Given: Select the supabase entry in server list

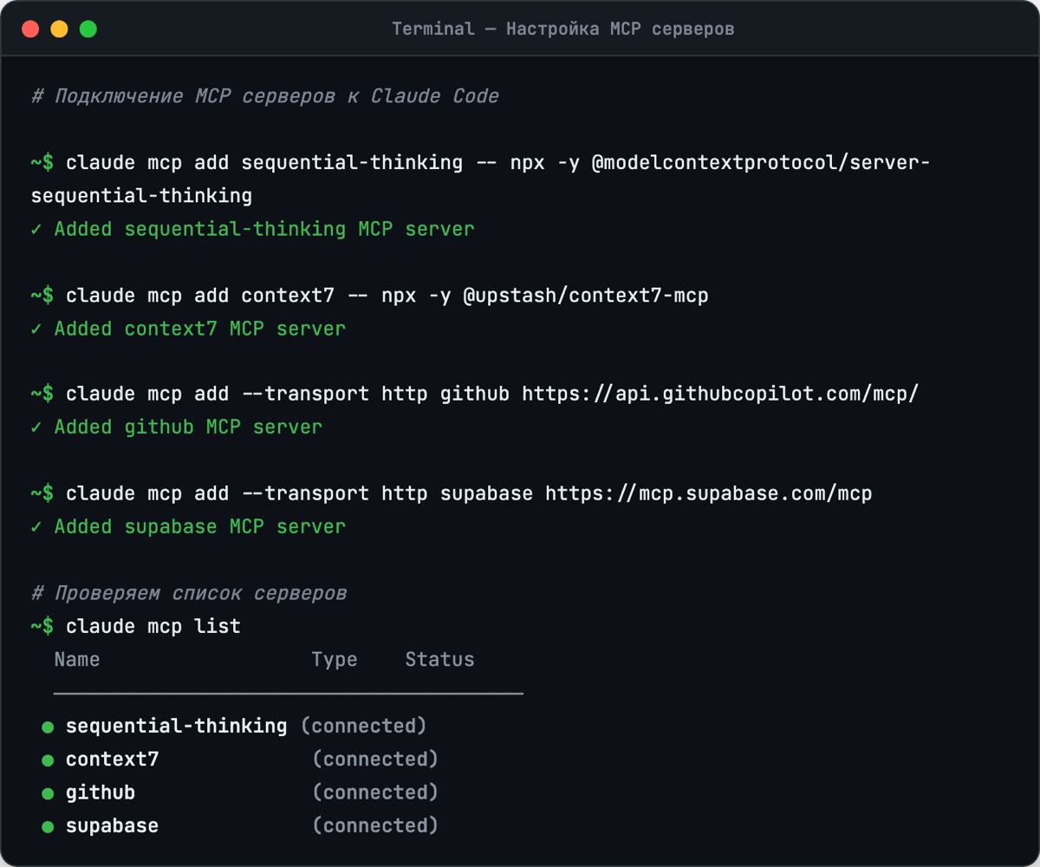Looking at the screenshot, I should tap(112, 826).
